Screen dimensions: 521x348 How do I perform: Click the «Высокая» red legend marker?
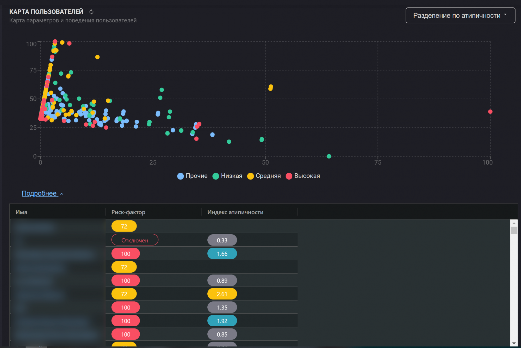pos(289,176)
